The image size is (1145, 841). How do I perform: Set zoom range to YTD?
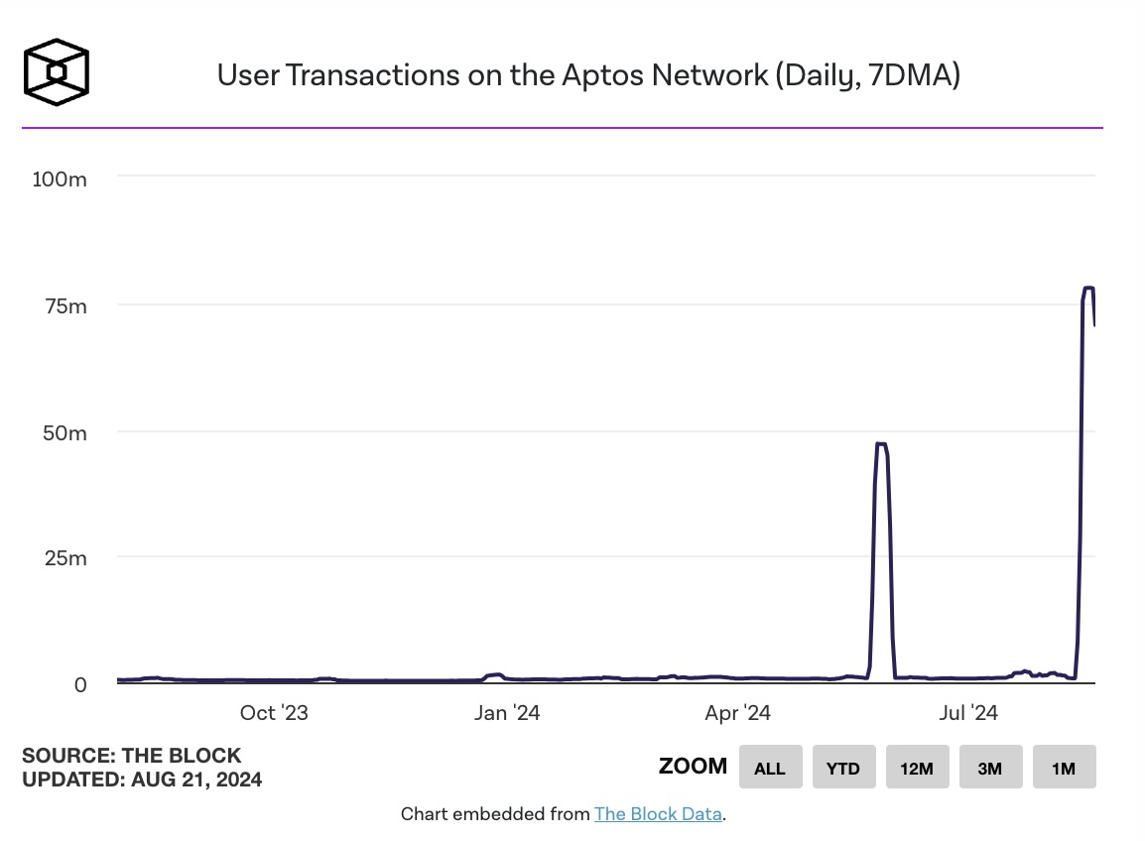click(x=843, y=767)
